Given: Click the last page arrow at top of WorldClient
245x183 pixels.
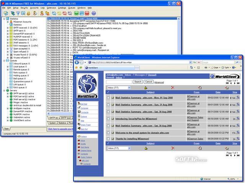Looking at the screenshot, I should 238,83.
